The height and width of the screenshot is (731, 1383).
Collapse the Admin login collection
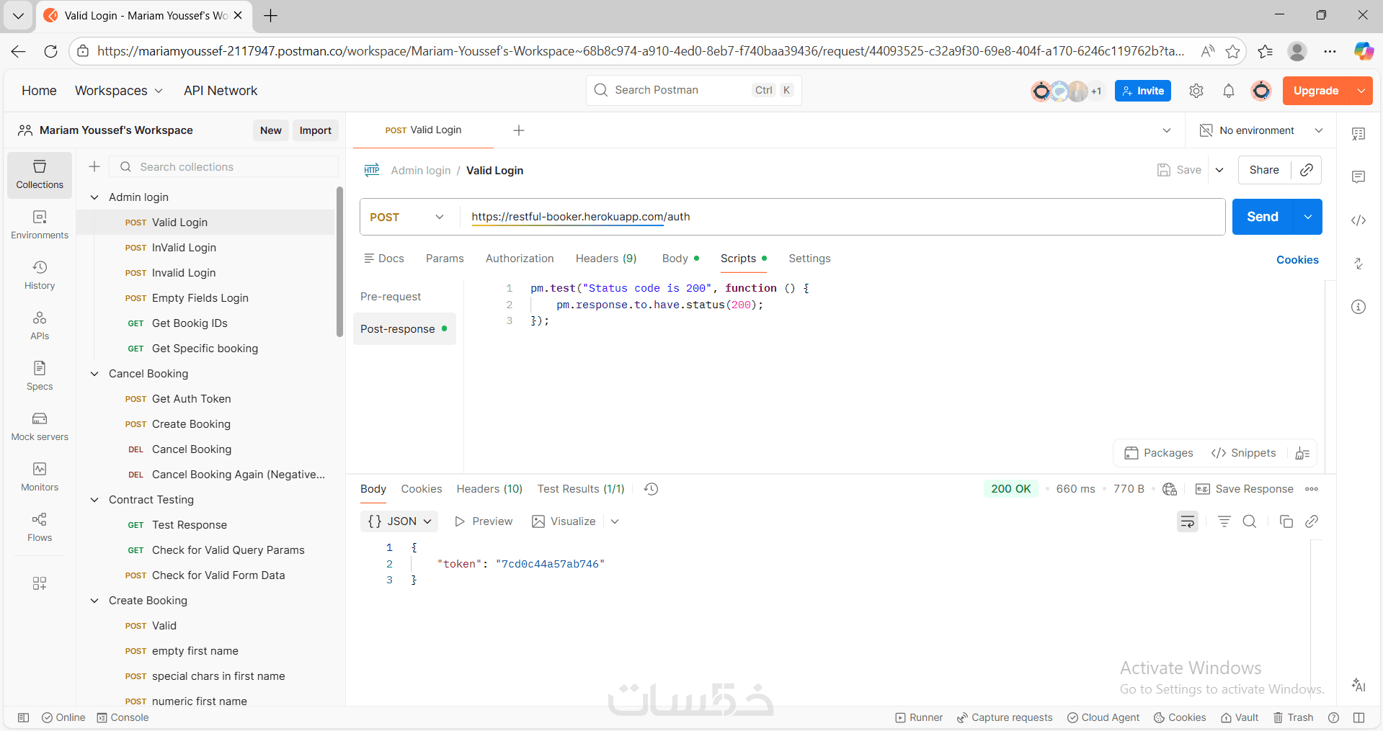click(94, 197)
